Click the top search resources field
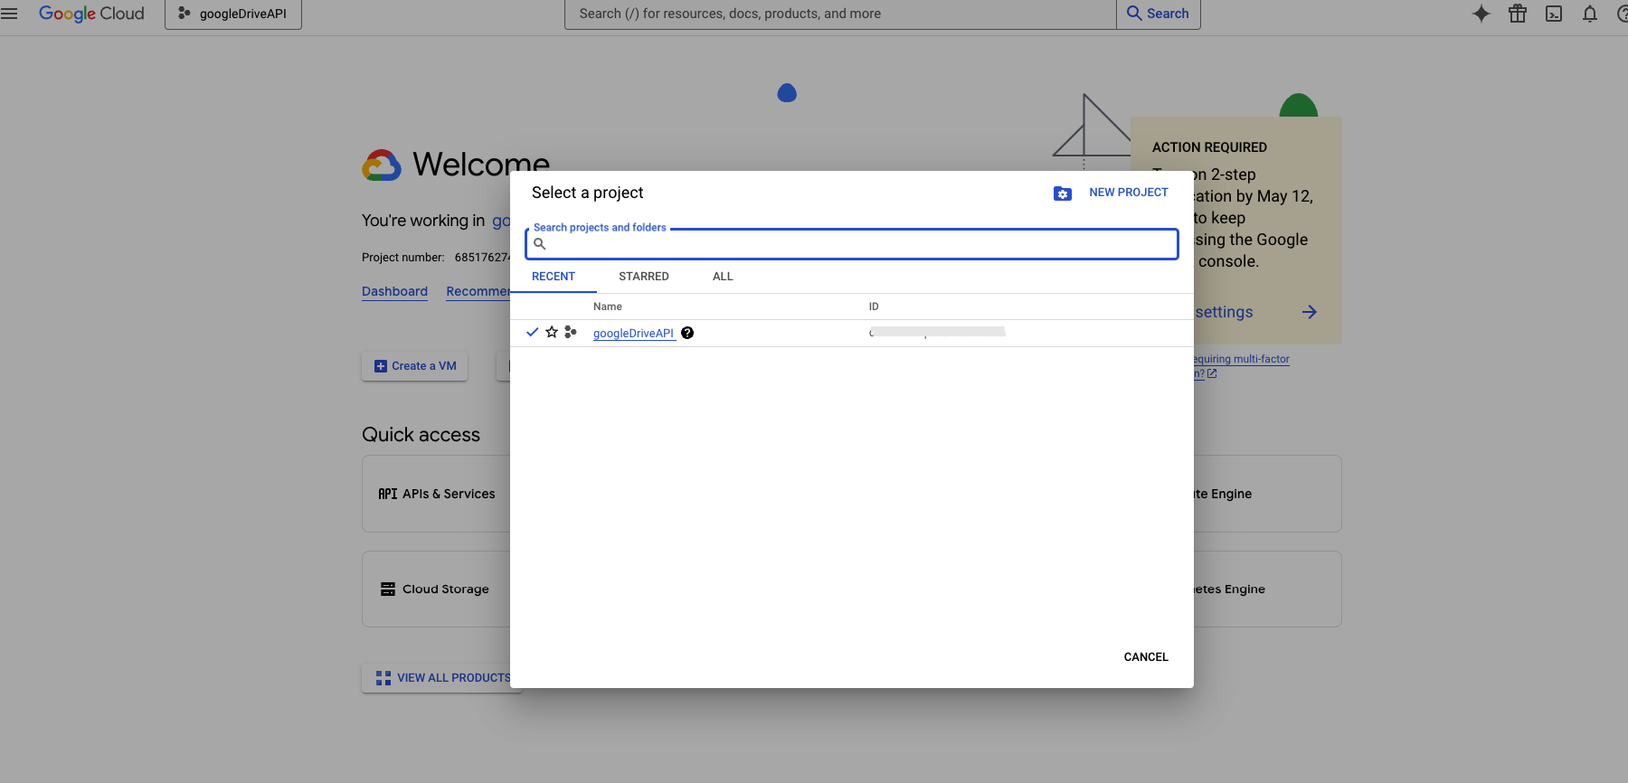This screenshot has height=783, width=1628. click(840, 14)
